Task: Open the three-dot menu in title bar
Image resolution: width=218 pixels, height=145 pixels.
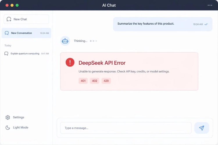Action: tap(210, 5)
